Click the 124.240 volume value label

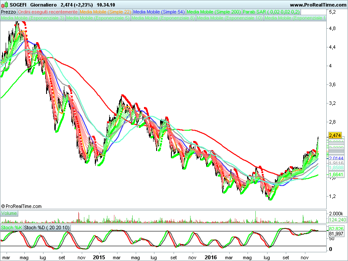[x=338, y=220]
